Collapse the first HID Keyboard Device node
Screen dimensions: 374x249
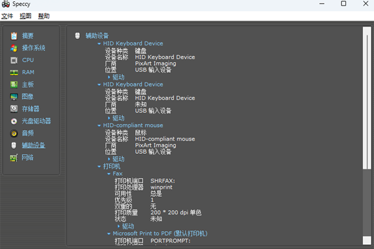99,44
